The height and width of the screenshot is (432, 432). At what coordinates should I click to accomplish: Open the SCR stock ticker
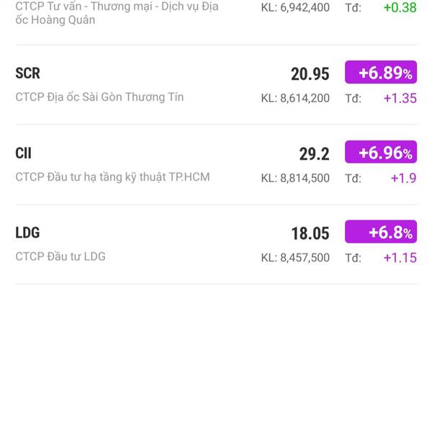(27, 73)
